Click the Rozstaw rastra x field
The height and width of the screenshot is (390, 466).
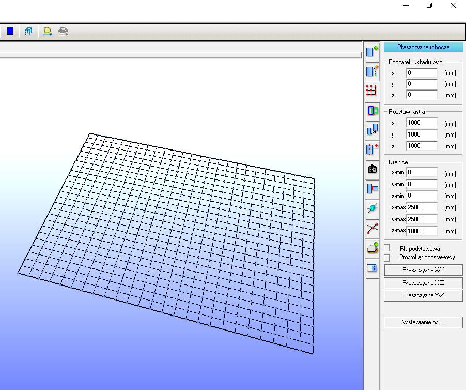coord(422,123)
